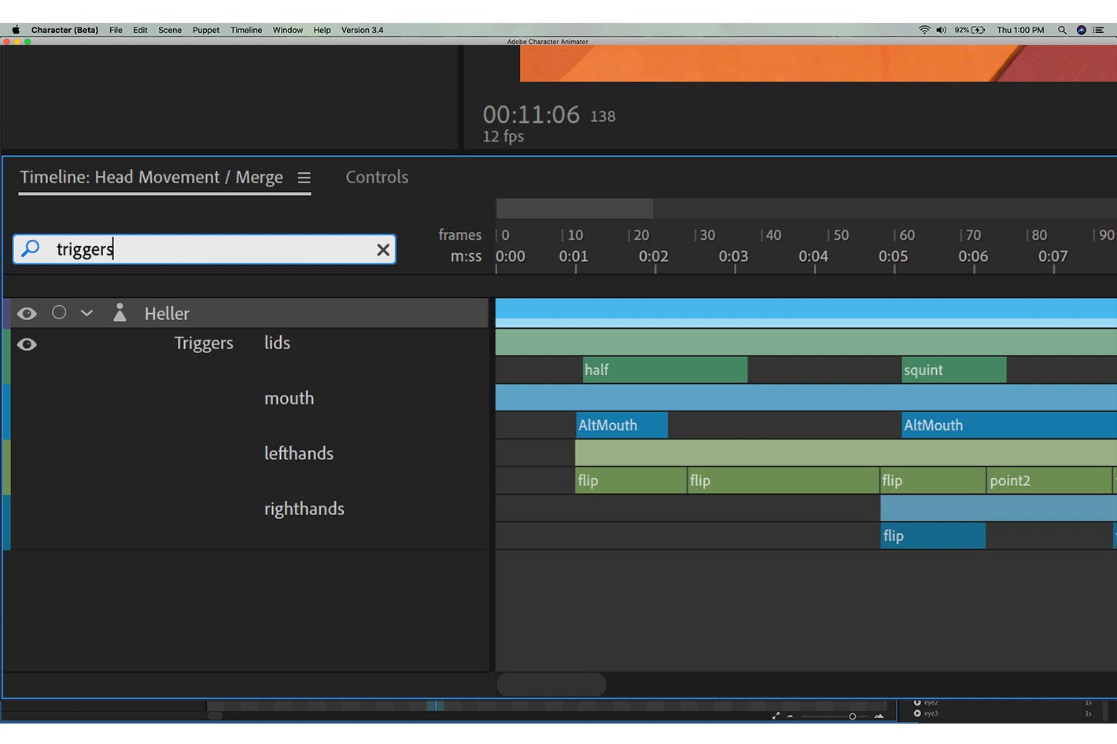Screen dimensions: 1117x744
Task: Click the battery status icon
Action: pos(979,30)
